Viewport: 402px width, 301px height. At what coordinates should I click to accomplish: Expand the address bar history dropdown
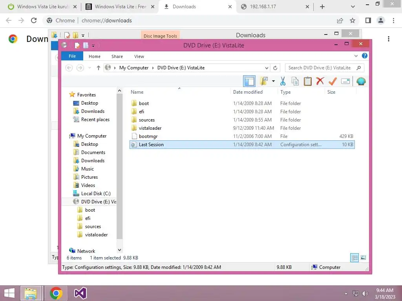(267, 68)
